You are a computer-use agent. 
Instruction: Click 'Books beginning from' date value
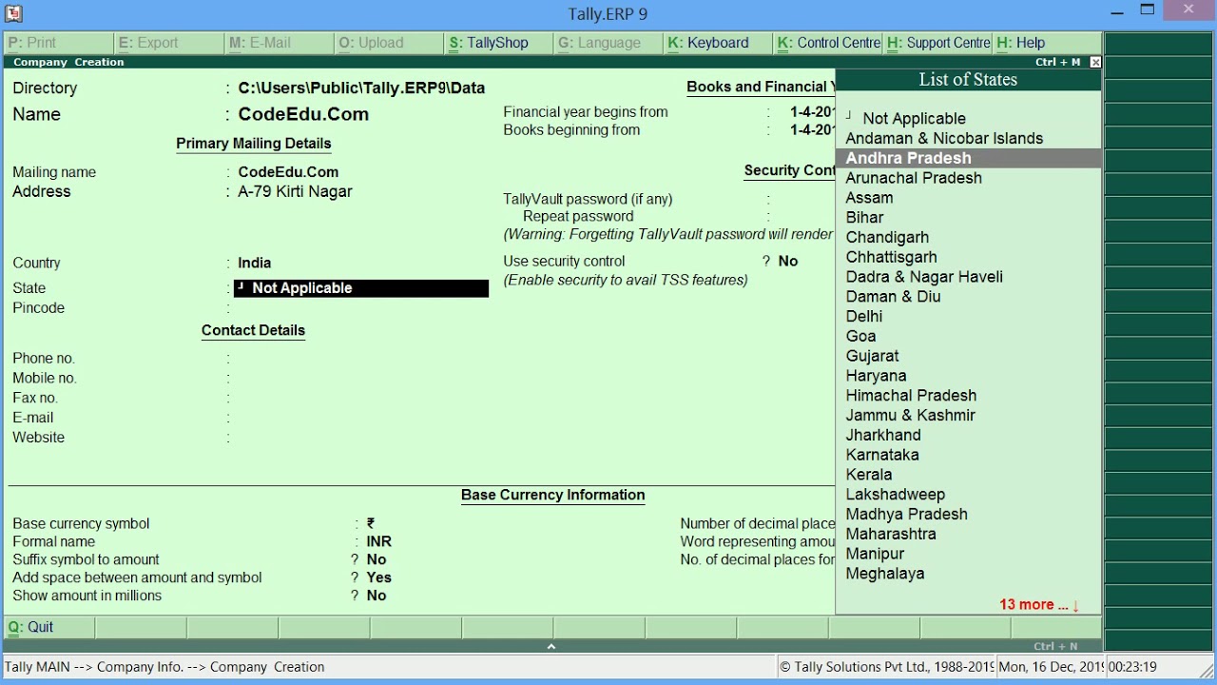click(812, 130)
